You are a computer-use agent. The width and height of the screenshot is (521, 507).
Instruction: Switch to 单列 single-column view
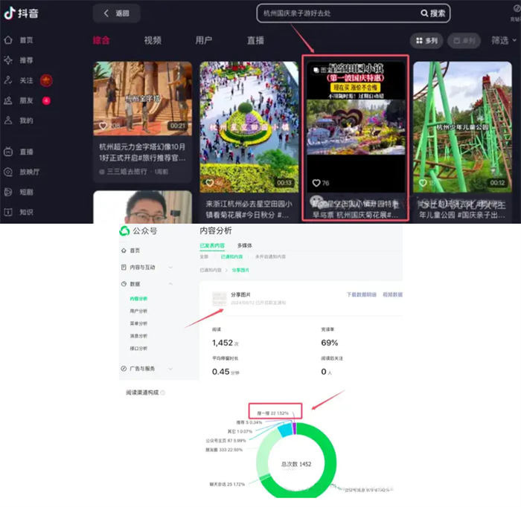point(464,40)
